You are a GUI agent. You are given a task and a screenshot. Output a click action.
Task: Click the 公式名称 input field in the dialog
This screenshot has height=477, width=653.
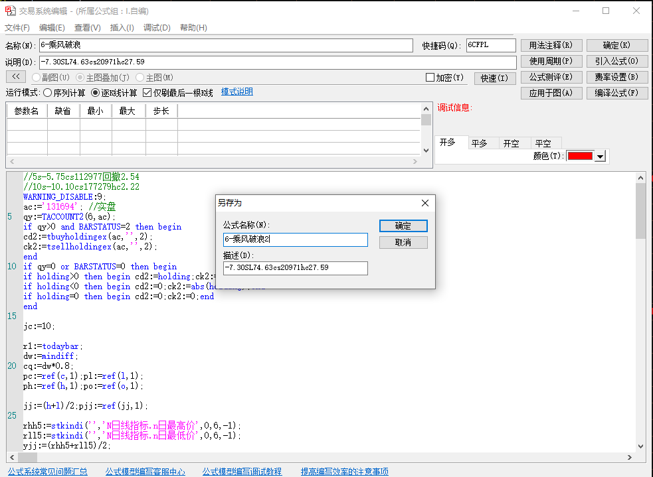point(295,239)
